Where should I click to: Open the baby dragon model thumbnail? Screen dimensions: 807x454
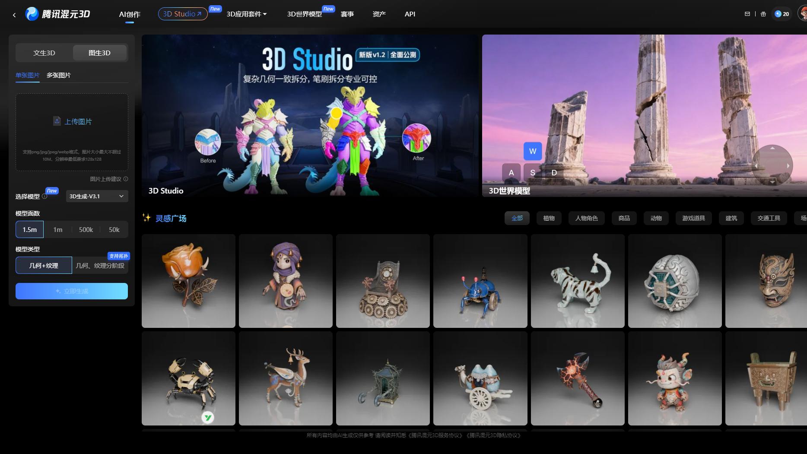click(675, 378)
